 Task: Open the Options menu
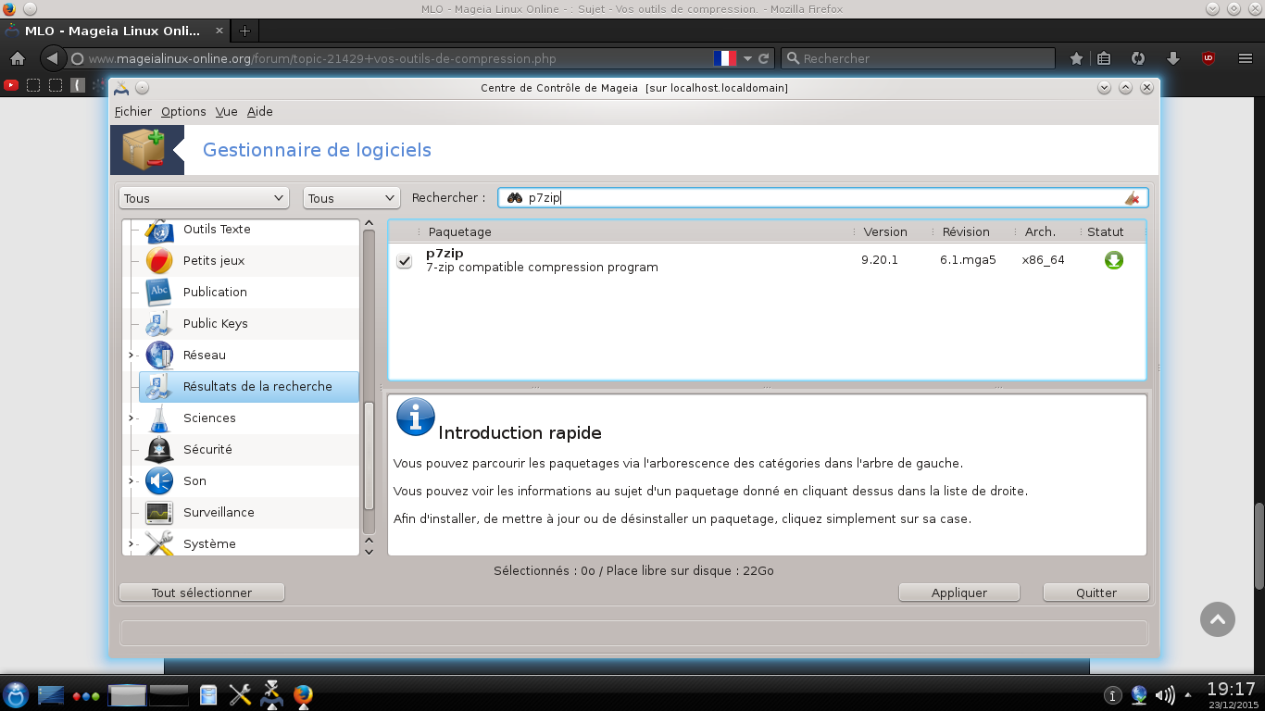[x=183, y=111]
